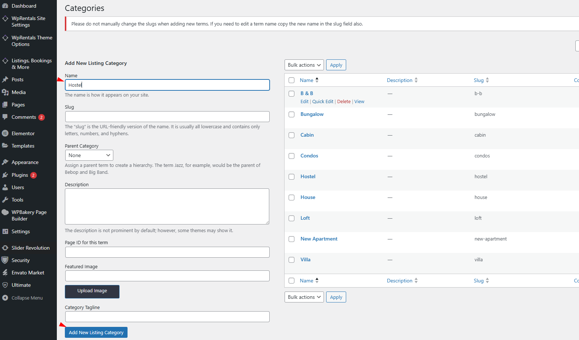Viewport: 579px width, 340px height.
Task: Click into the Slug text field
Action: [x=167, y=117]
